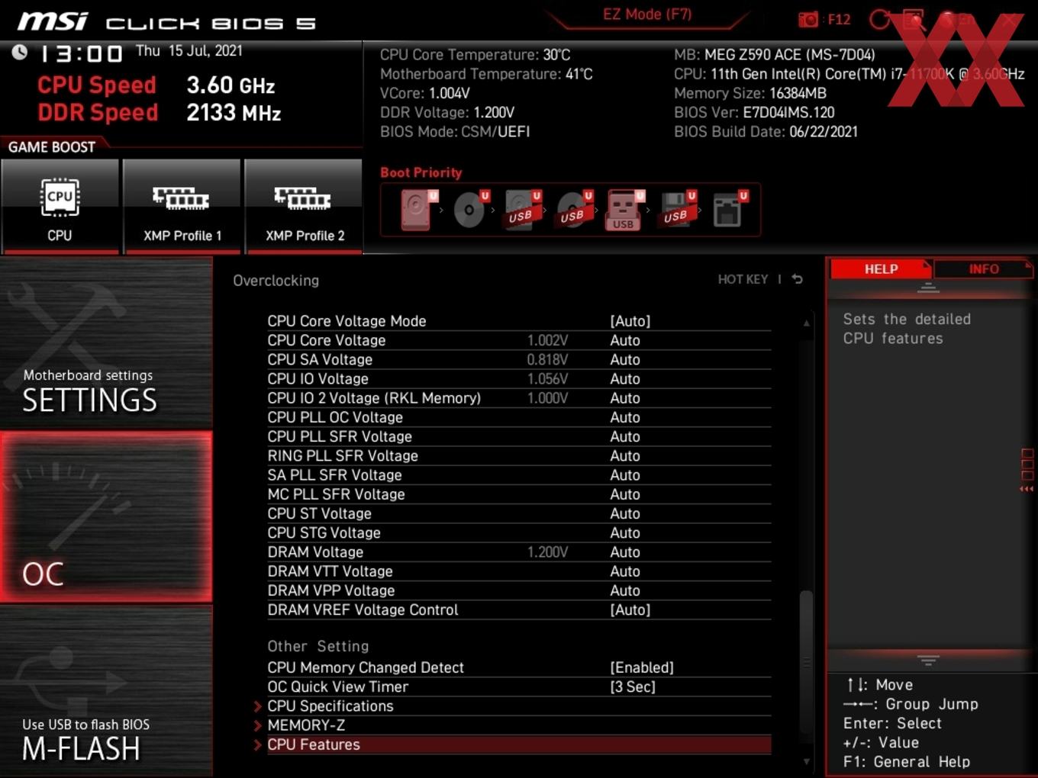Image resolution: width=1038 pixels, height=778 pixels.
Task: Edit CPU Core Voltage Auto field
Action: click(x=625, y=340)
